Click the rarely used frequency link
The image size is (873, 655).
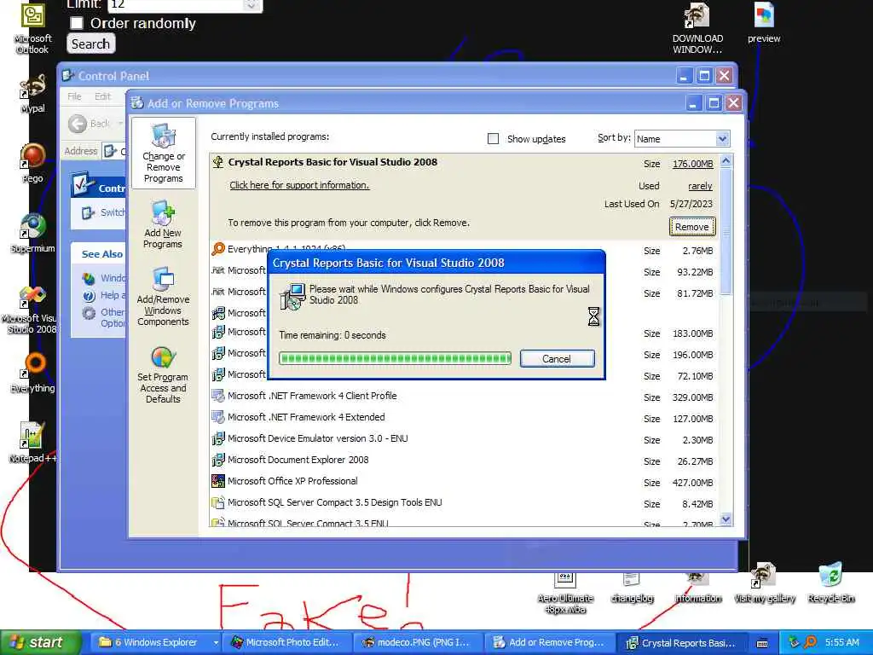click(x=700, y=186)
